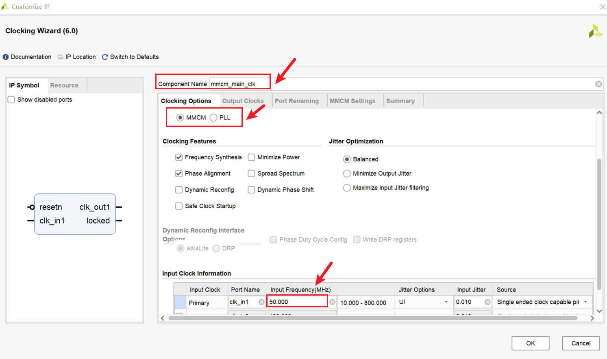Open the Documentation info icon
The width and height of the screenshot is (607, 359).
6,57
